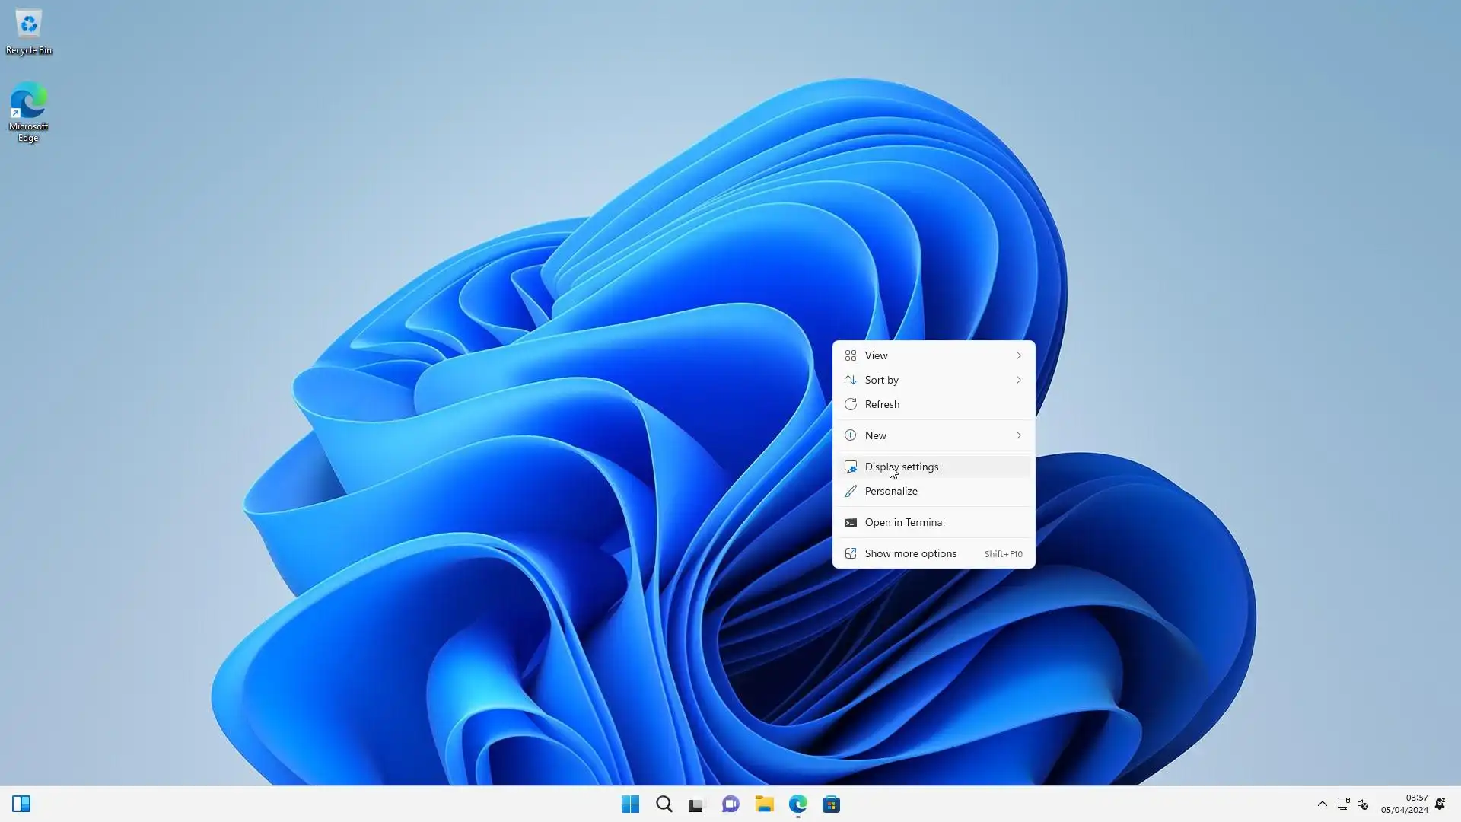Select Show more options entry
This screenshot has height=822, width=1461.
tap(933, 553)
